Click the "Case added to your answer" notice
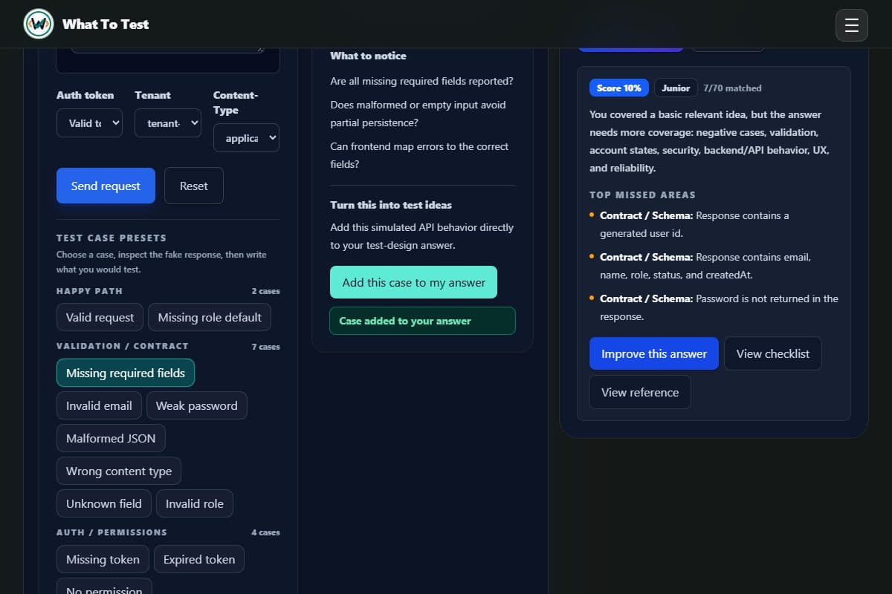The width and height of the screenshot is (892, 594). coord(422,321)
